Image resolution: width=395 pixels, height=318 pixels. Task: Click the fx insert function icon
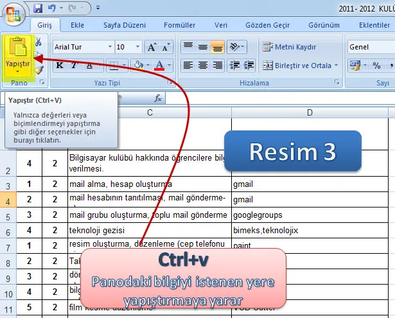pos(158,98)
